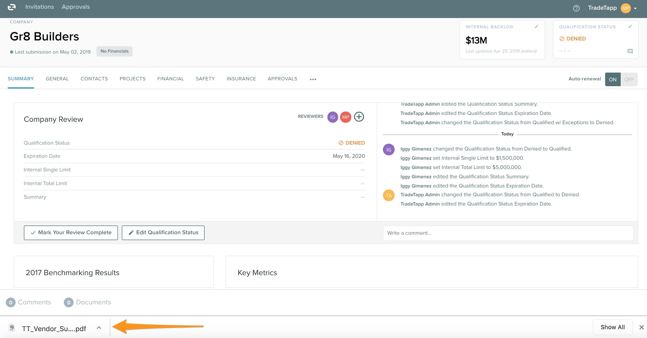Turn Auto-renewal ON
The height and width of the screenshot is (338, 647).
coord(613,80)
